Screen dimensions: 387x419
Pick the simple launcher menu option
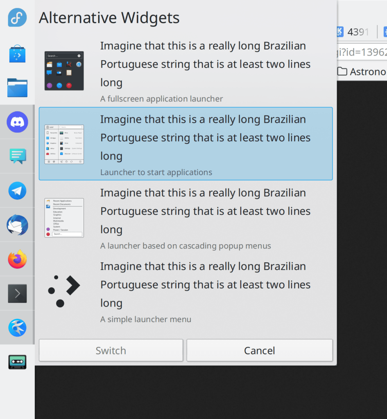[186, 291]
